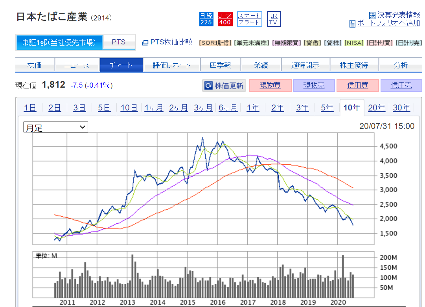425x307 pixels.
Task: Select the 3日 chart period
Action: [x=79, y=108]
